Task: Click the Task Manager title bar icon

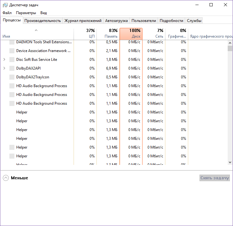Action: pyautogui.click(x=5, y=5)
